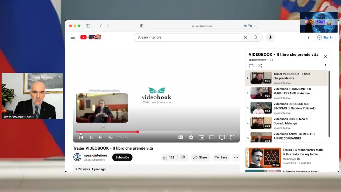Viewport: 341px width, 192px height.
Task: Mute the player volume
Action: pos(110,137)
